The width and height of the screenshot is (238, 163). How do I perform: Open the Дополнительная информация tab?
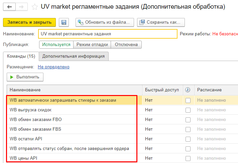coord(74,56)
